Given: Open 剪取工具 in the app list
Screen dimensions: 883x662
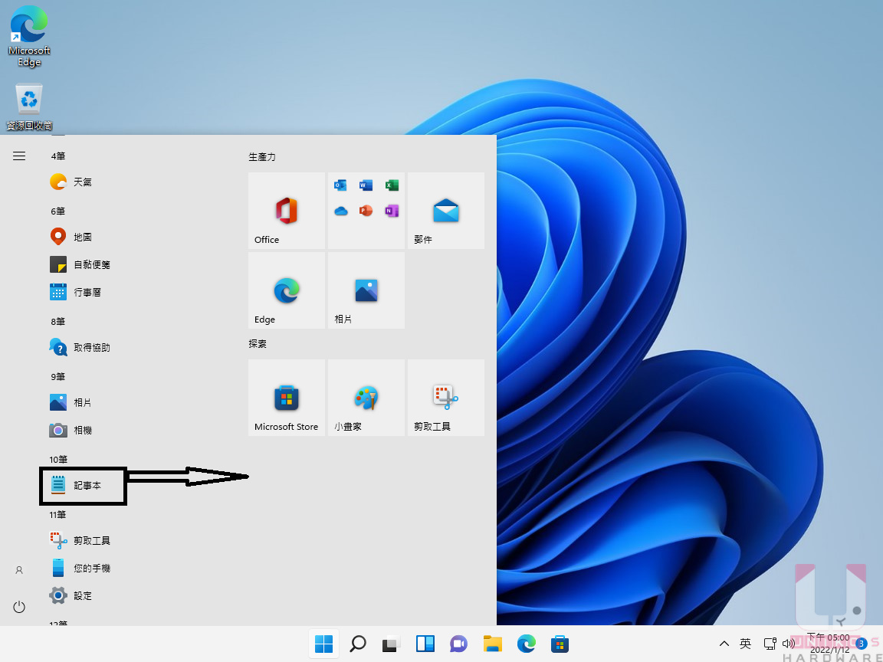Looking at the screenshot, I should point(80,540).
